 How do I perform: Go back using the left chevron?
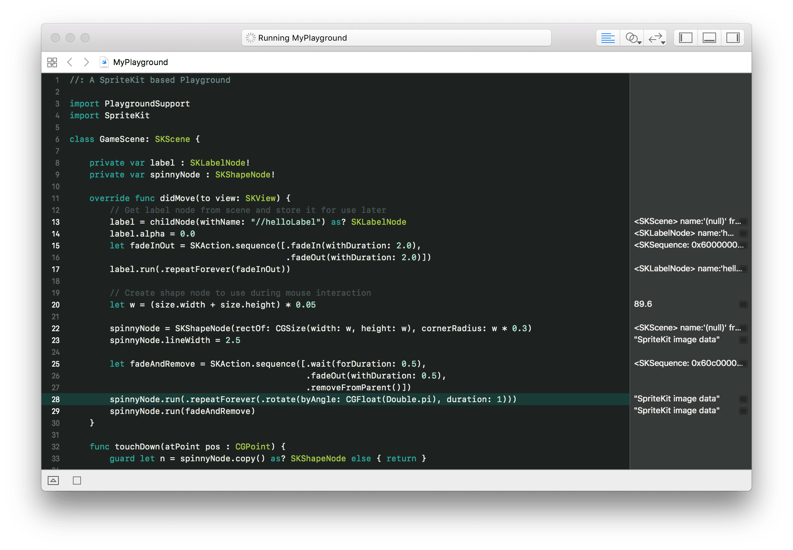click(x=70, y=62)
